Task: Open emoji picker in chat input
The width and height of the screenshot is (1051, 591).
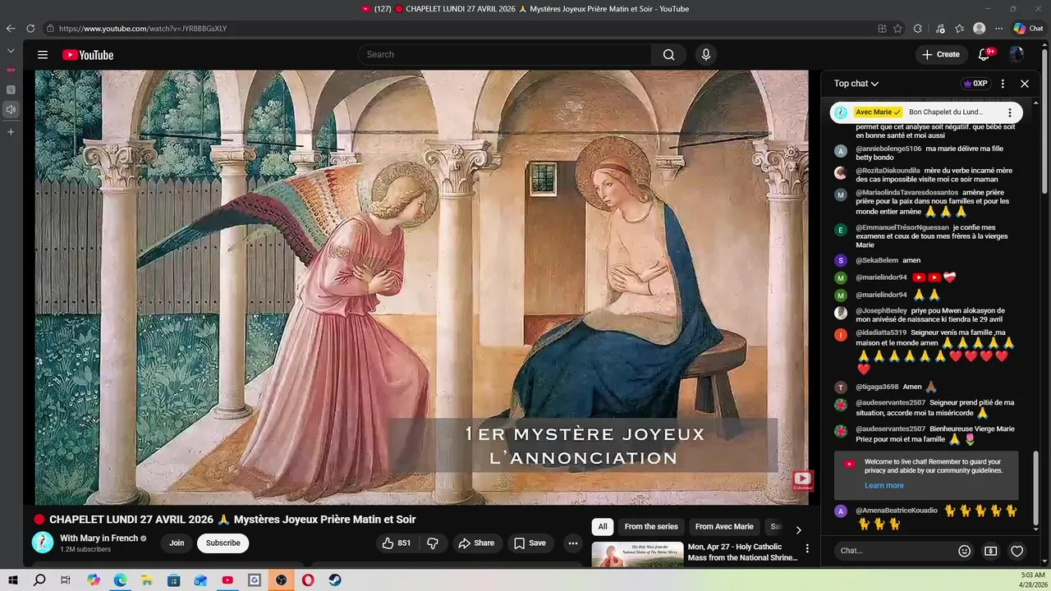Action: [965, 551]
